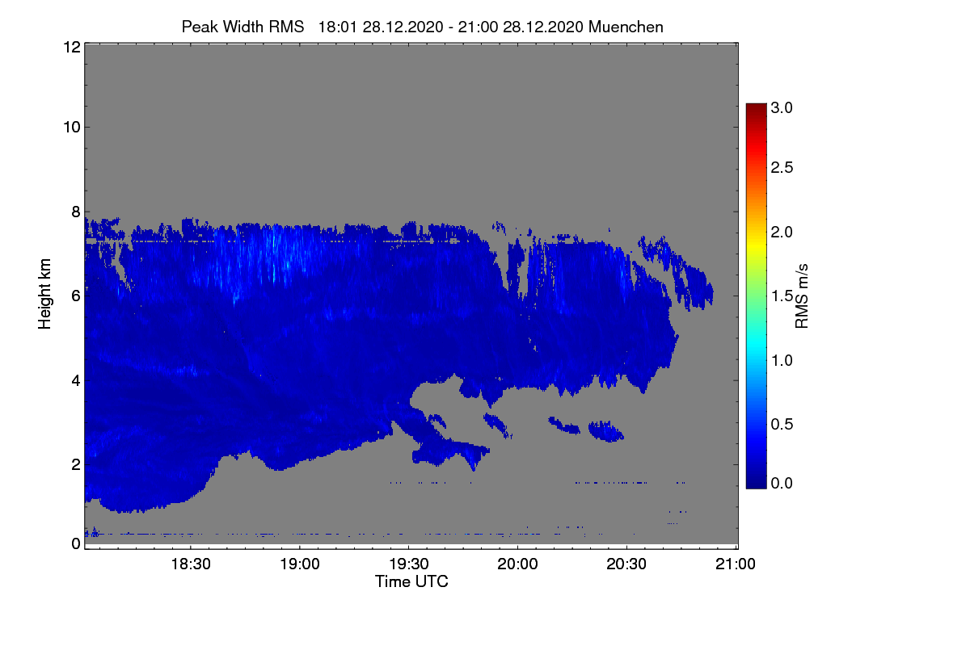Click the 'Muenchen' station name in title
The height and width of the screenshot is (646, 970).
coord(626,27)
